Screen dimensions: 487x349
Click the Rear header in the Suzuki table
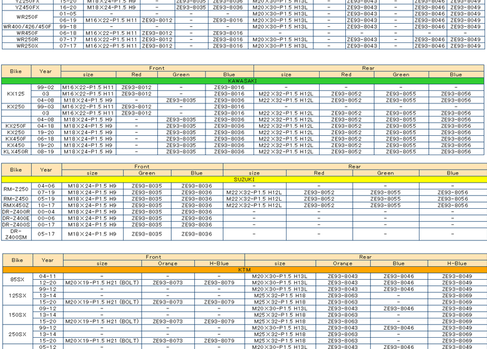coord(355,167)
